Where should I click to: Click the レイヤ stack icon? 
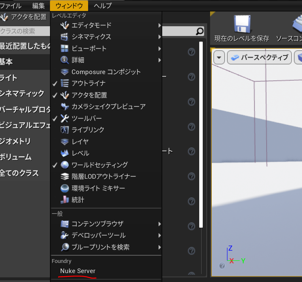pos(64,142)
